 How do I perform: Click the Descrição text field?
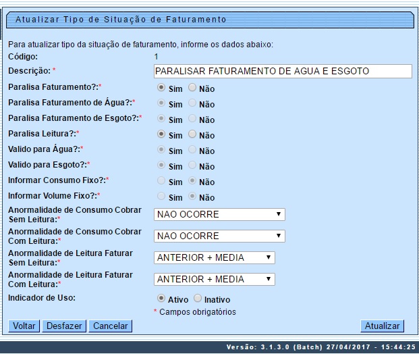pos(282,71)
